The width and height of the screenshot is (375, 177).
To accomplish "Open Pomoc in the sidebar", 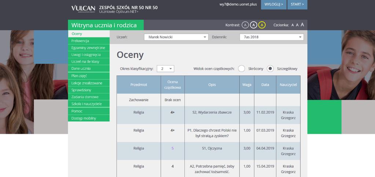I will tap(89, 111).
